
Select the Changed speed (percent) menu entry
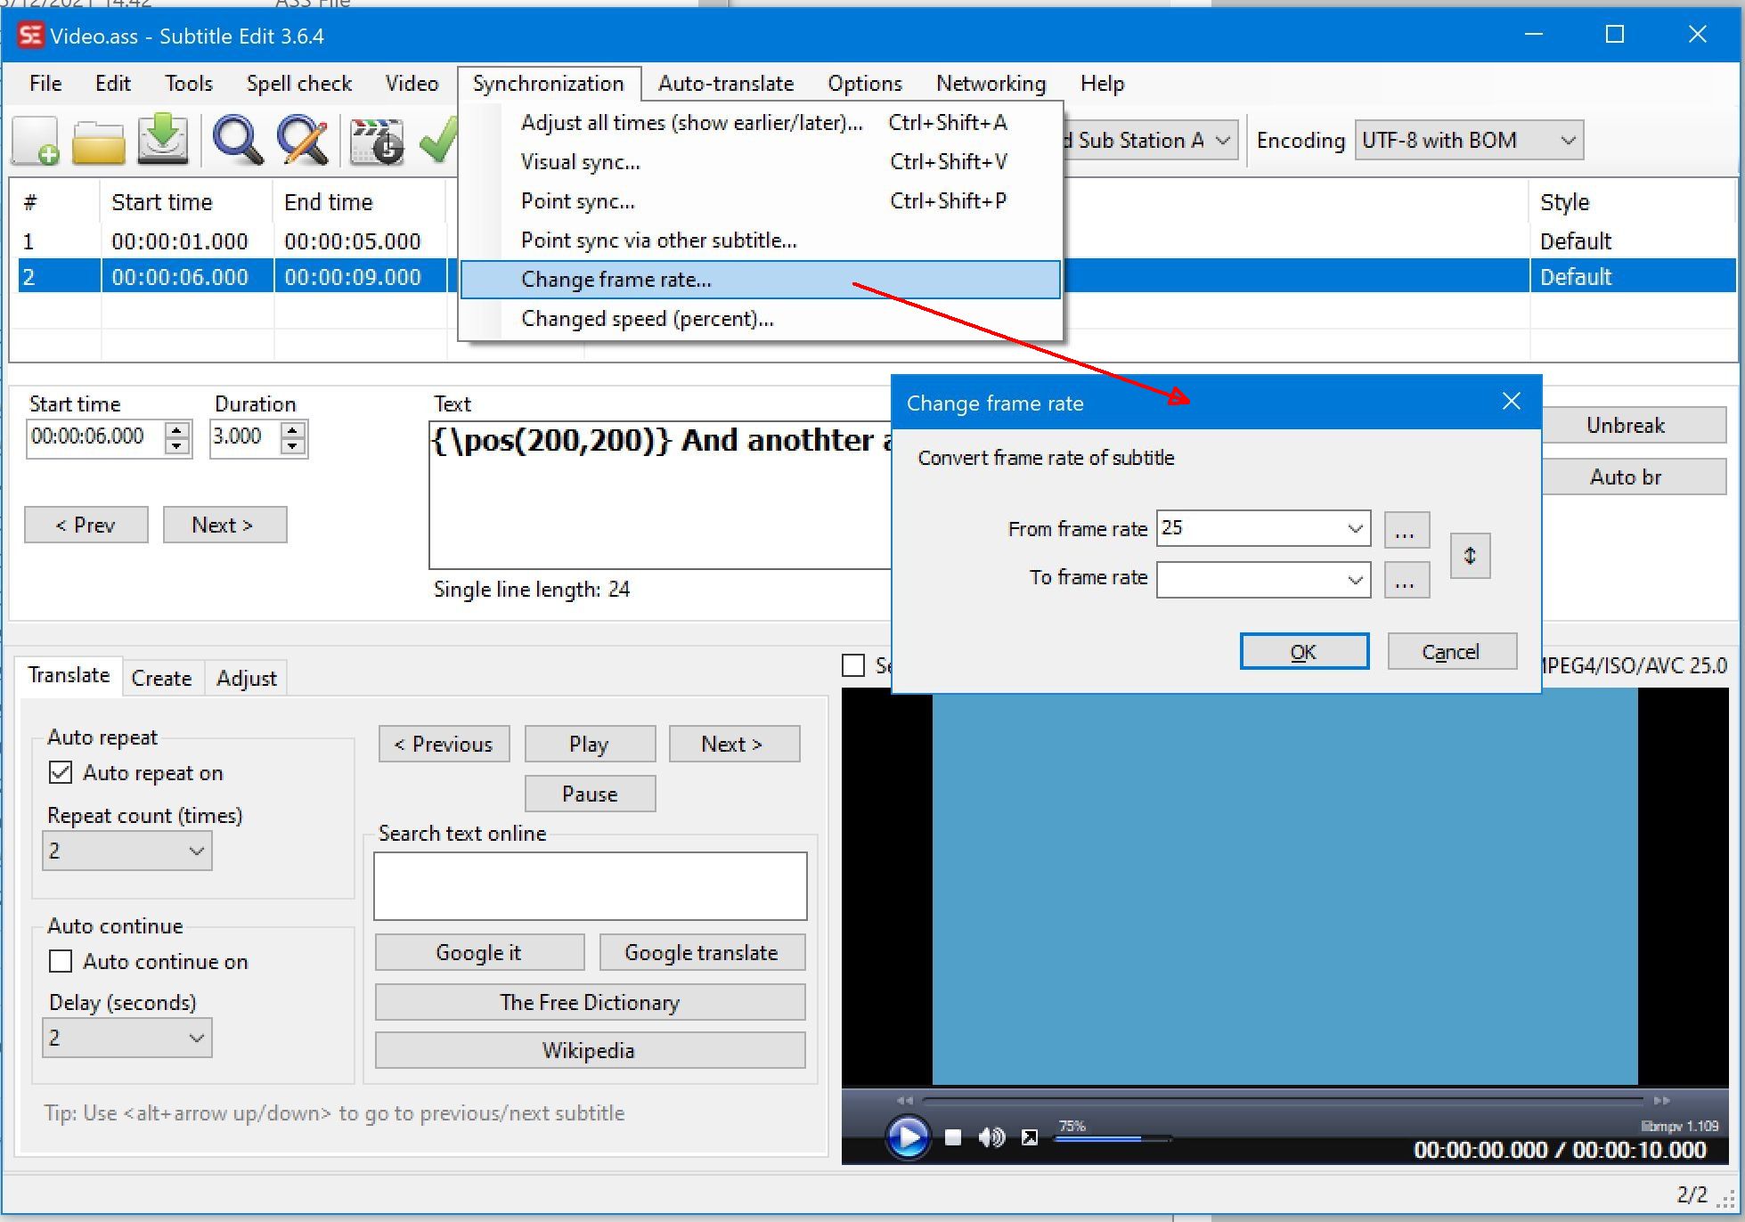[647, 319]
